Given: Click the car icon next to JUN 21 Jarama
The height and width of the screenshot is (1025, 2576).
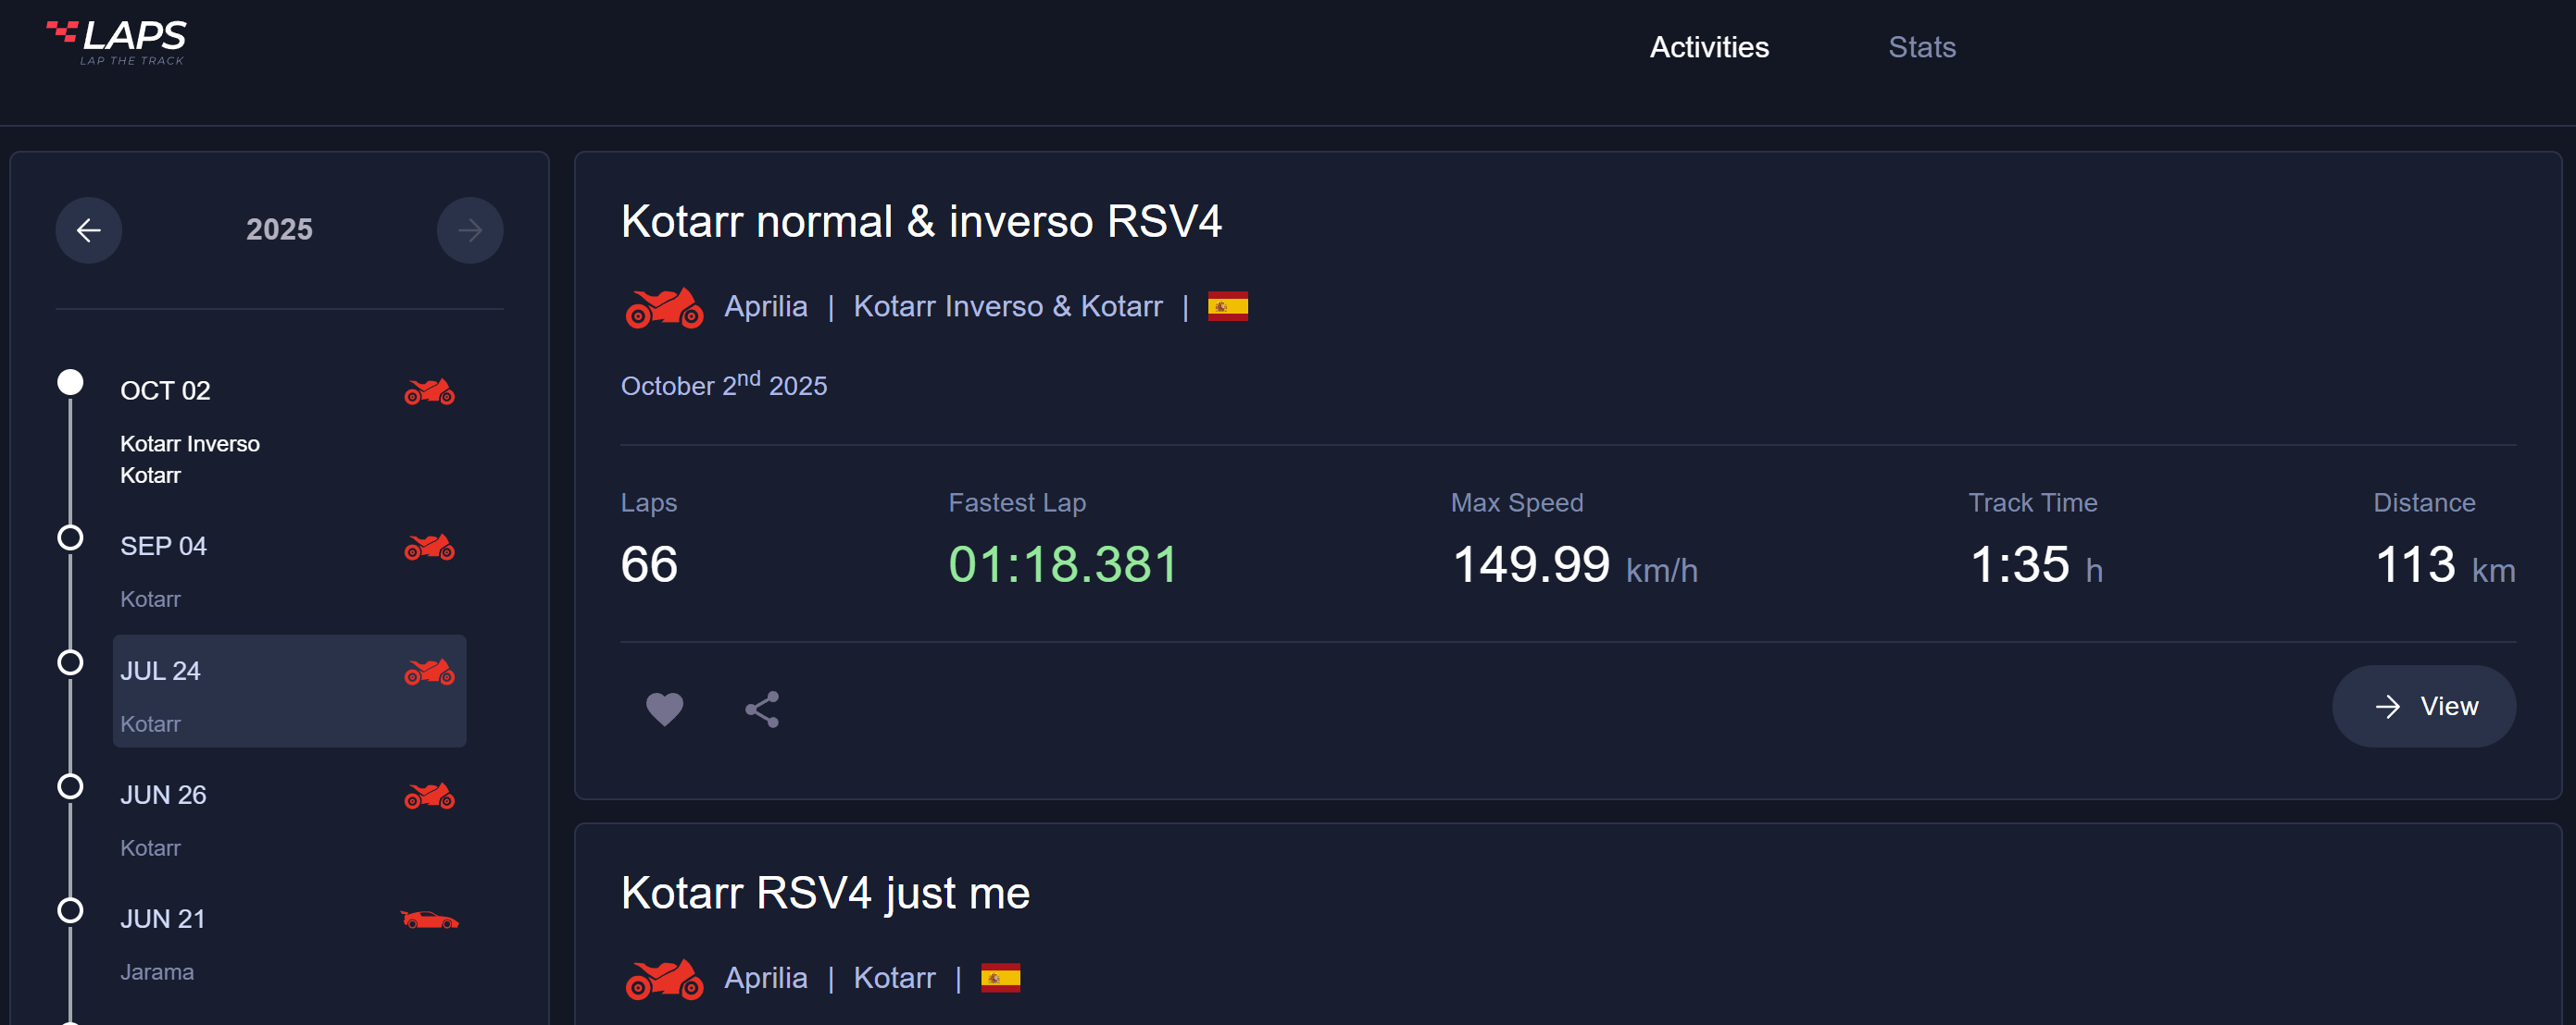Looking at the screenshot, I should pyautogui.click(x=430, y=920).
